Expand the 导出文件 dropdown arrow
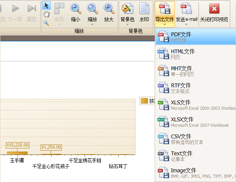Viewport: 236px width, 182px height. [x=165, y=24]
